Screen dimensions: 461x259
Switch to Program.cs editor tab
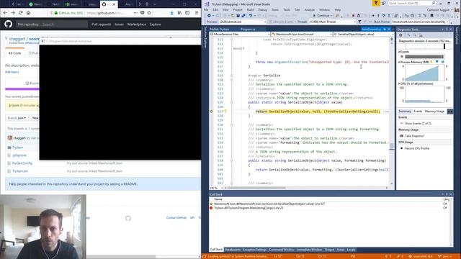(248, 29)
